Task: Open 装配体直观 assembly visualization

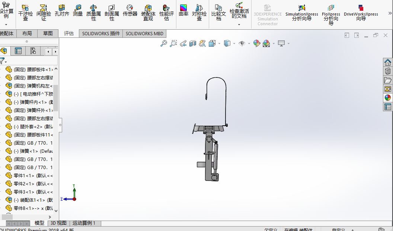Action: point(148,13)
